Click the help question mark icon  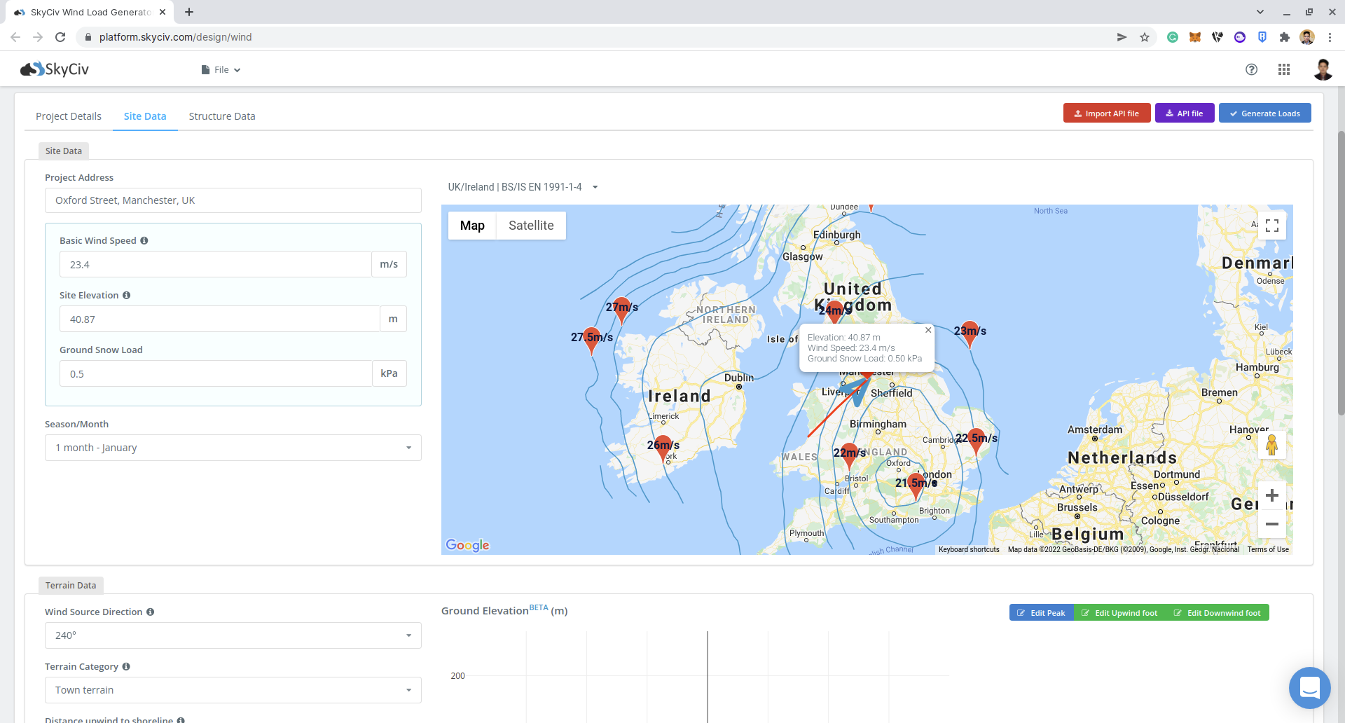point(1251,69)
